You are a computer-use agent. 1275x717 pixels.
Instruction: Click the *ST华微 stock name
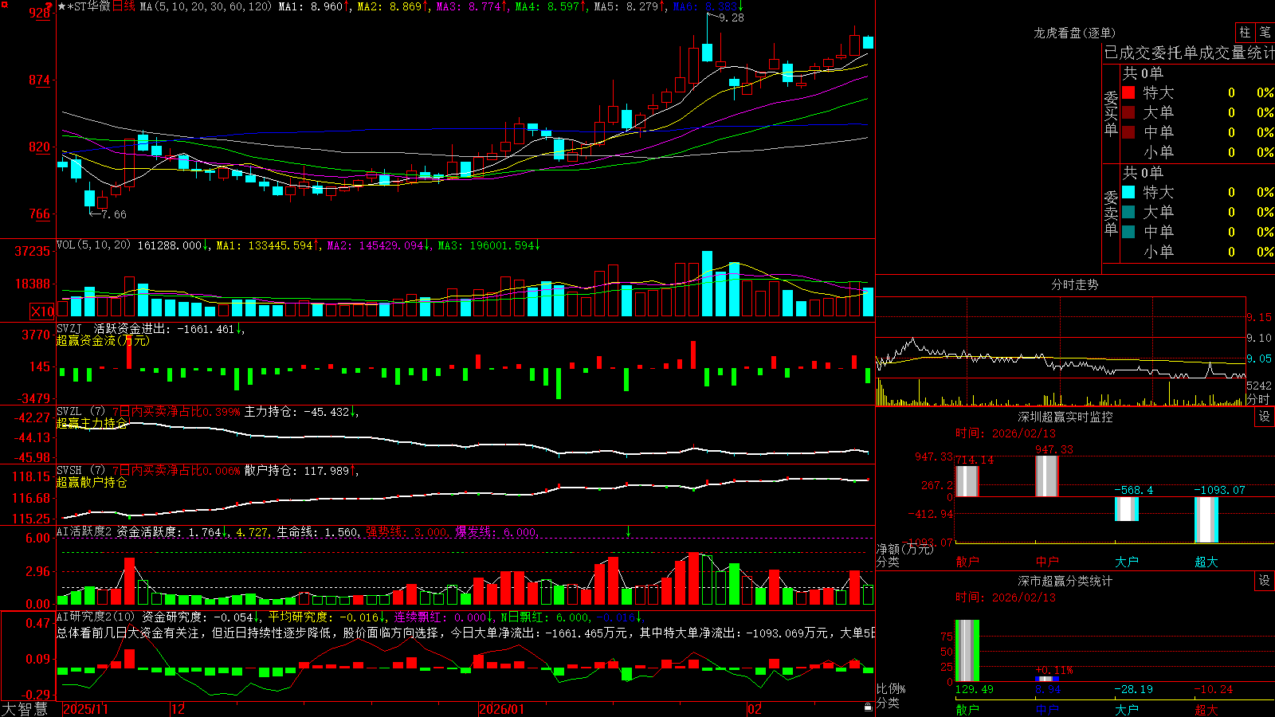tap(88, 6)
